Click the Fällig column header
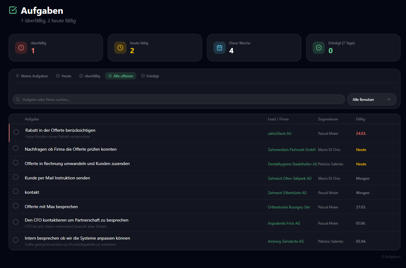This screenshot has height=268, width=406. [360, 119]
